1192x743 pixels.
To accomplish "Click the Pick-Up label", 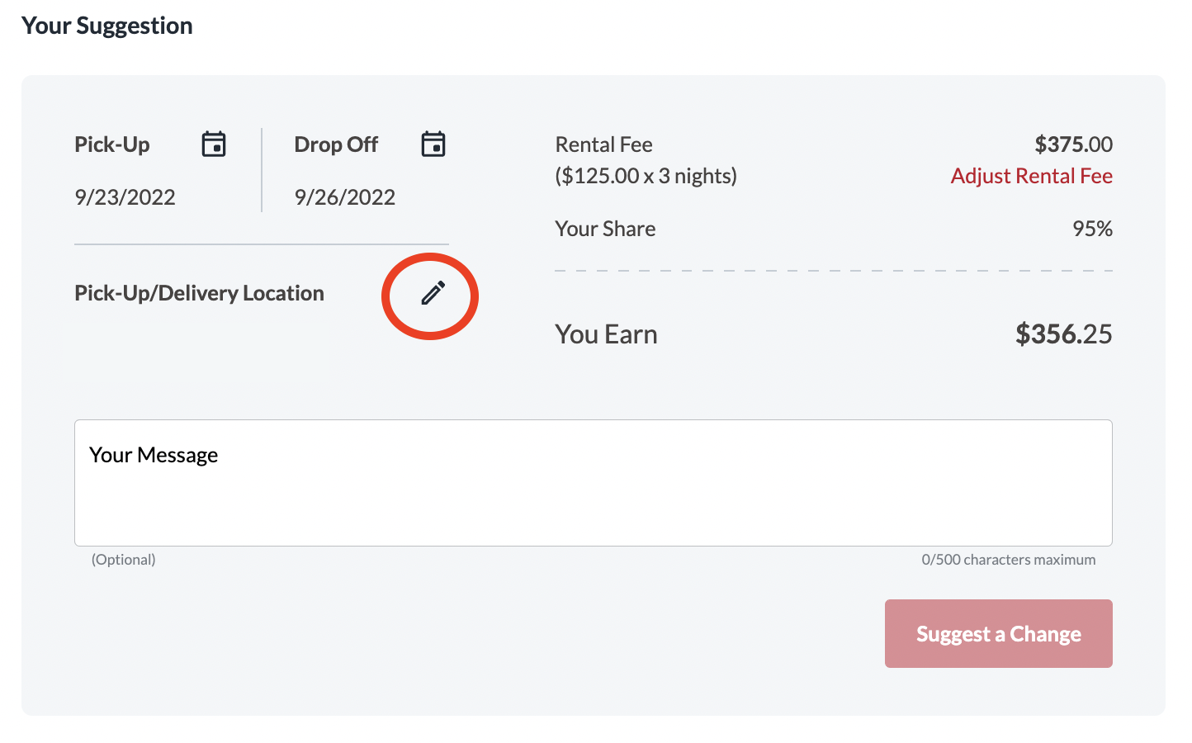I will (112, 144).
